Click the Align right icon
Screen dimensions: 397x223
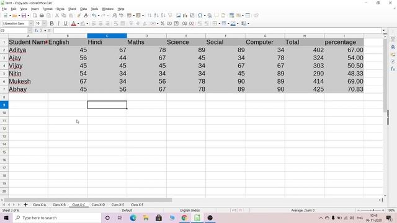[107, 24]
